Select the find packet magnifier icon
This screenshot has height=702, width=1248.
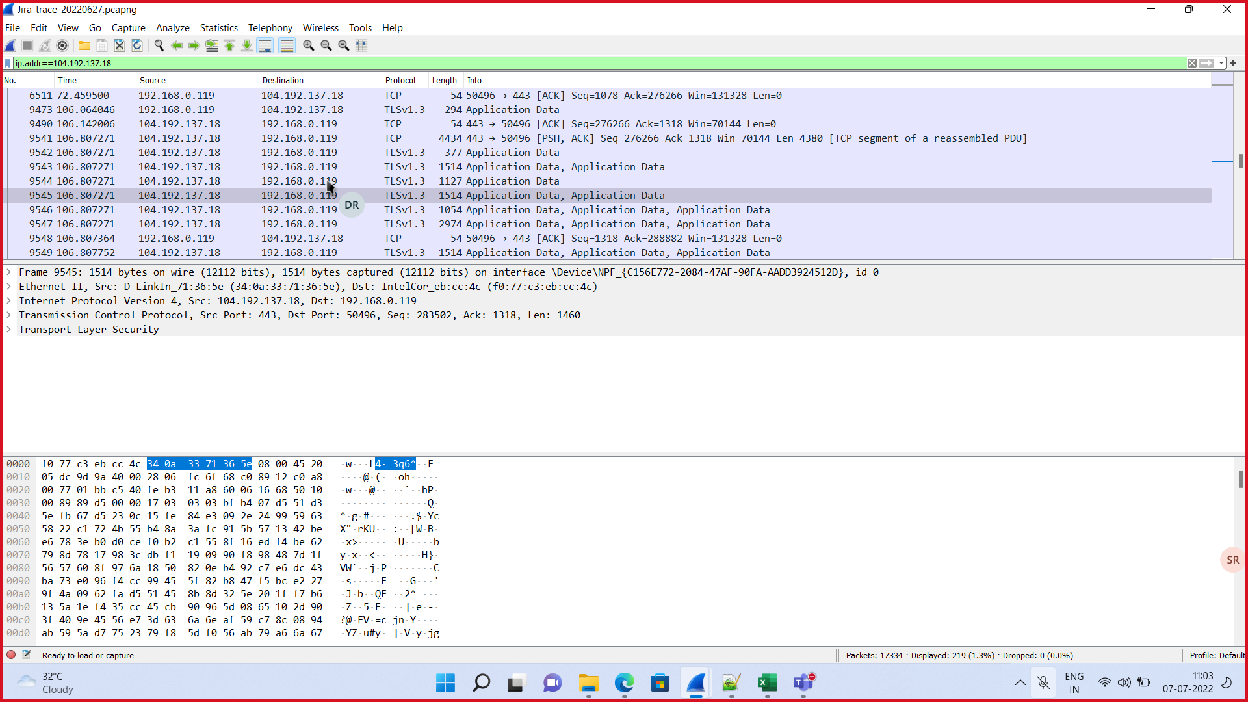159,45
